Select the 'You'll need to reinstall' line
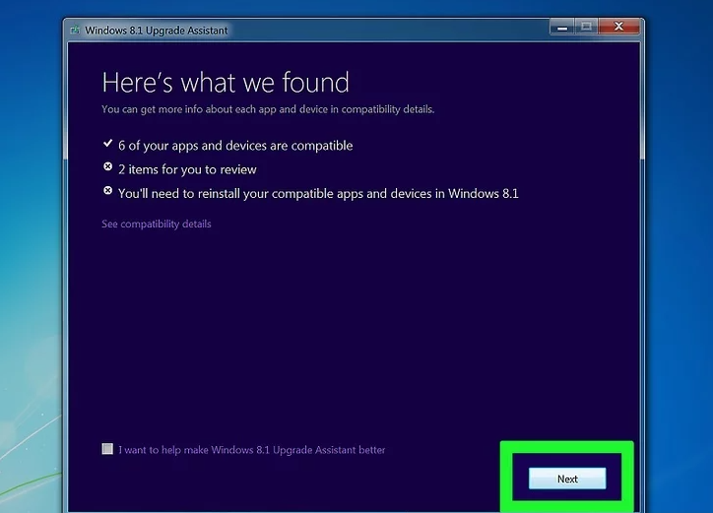The image size is (713, 513). coord(318,194)
